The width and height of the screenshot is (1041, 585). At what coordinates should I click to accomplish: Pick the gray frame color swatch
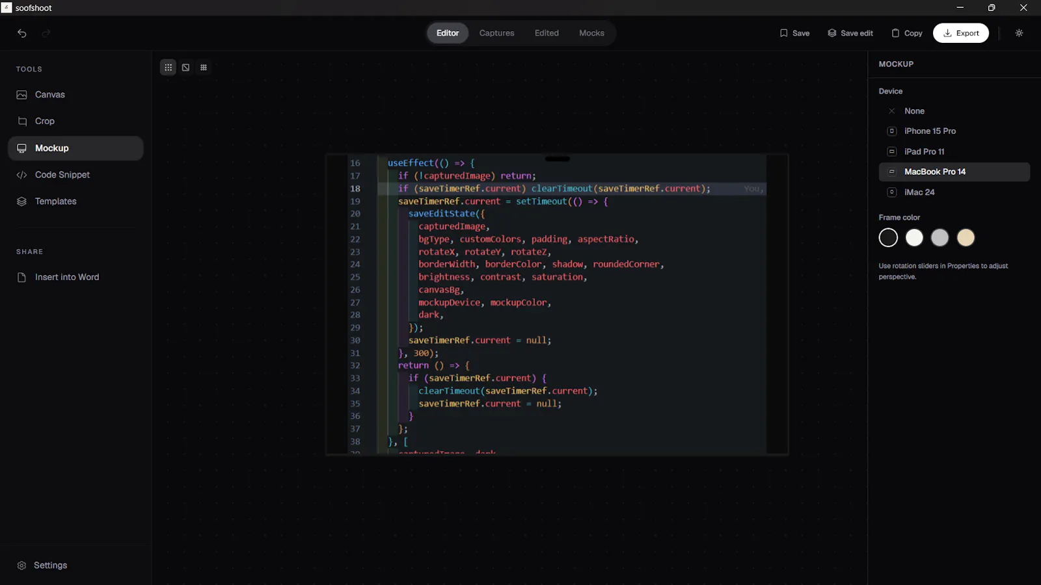[940, 238]
